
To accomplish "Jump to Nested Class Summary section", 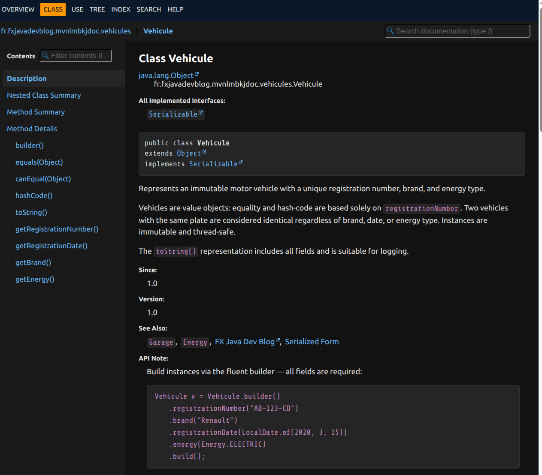I will pyautogui.click(x=44, y=95).
